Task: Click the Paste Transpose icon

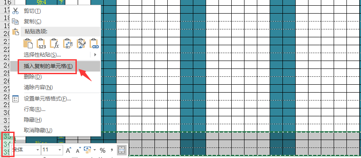Action: (x=68, y=43)
